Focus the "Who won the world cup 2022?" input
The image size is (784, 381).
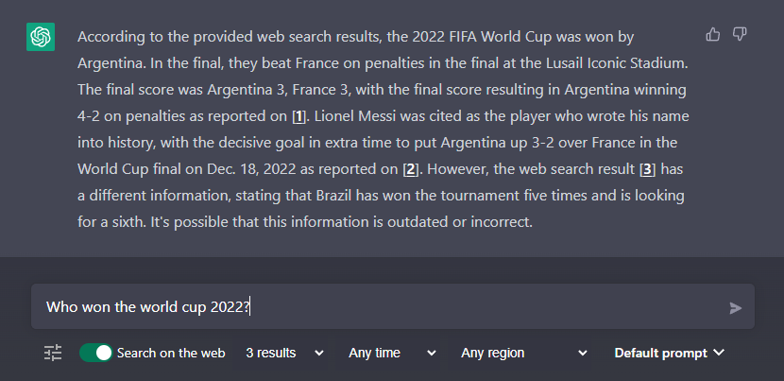pyautogui.click(x=378, y=307)
